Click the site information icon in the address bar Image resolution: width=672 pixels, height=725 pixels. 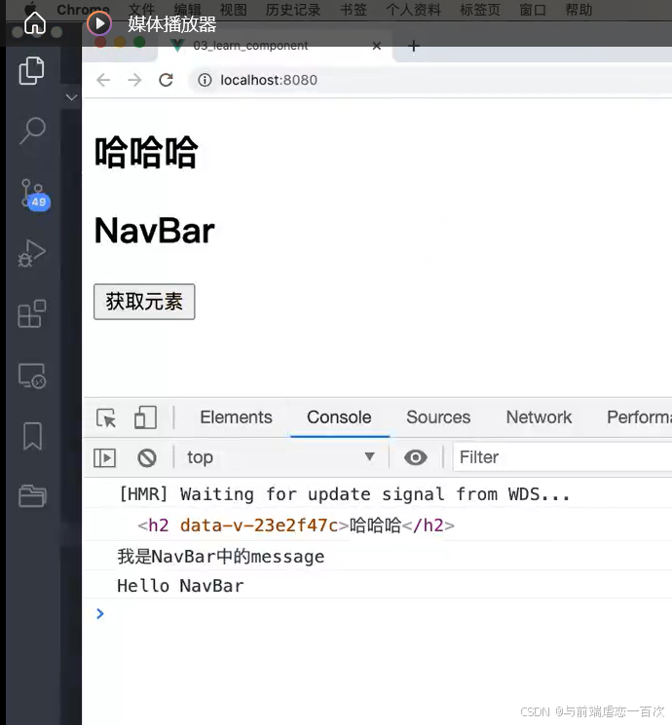[205, 80]
